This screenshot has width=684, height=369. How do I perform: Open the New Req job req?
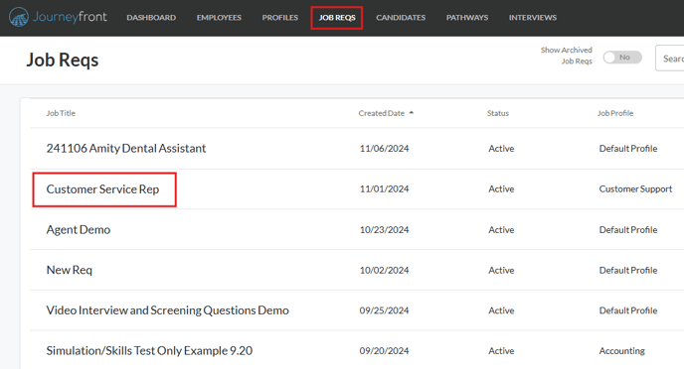[69, 270]
